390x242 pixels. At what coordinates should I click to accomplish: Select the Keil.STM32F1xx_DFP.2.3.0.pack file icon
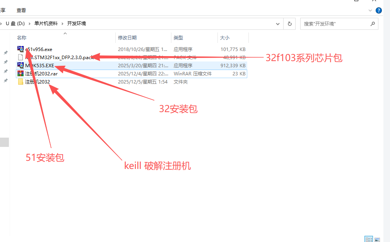[x=21, y=57]
